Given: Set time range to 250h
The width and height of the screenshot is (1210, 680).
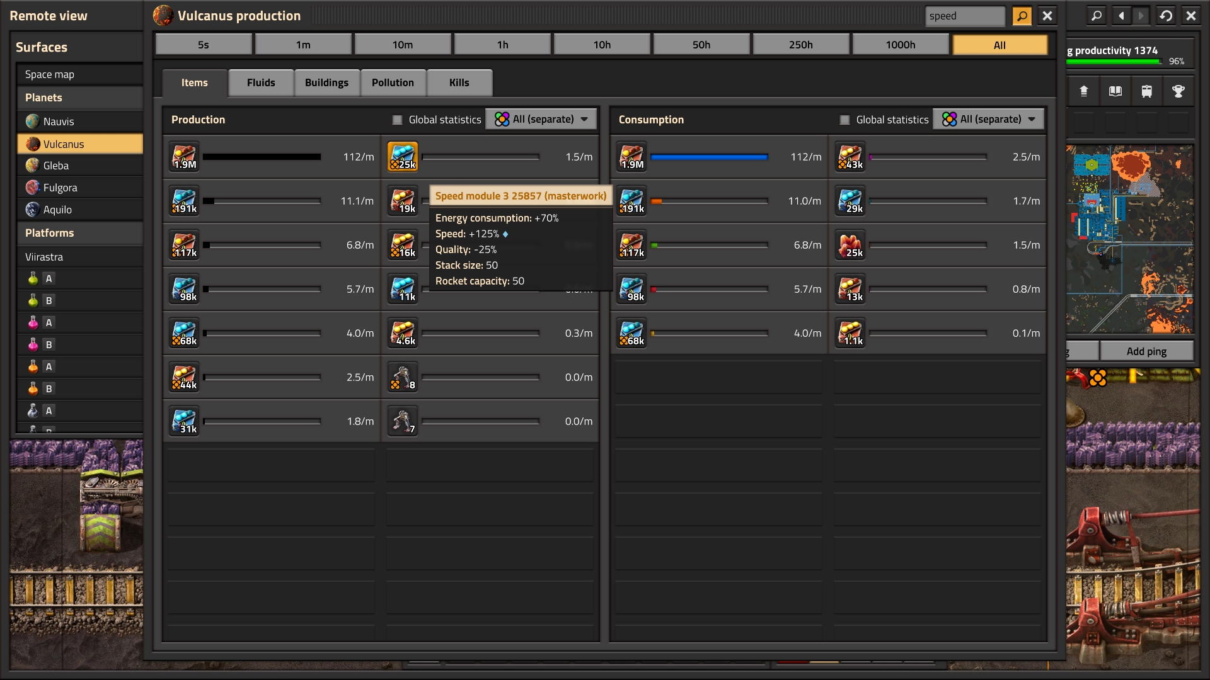Looking at the screenshot, I should coord(801,45).
